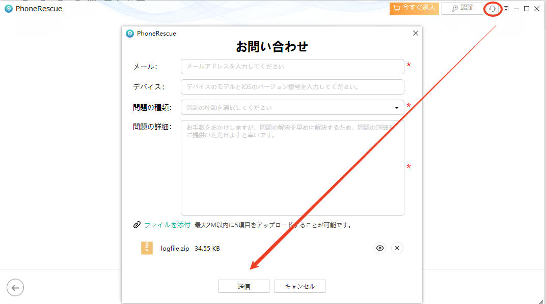
Task: Click the logfile.zip archive icon
Action: [x=147, y=248]
